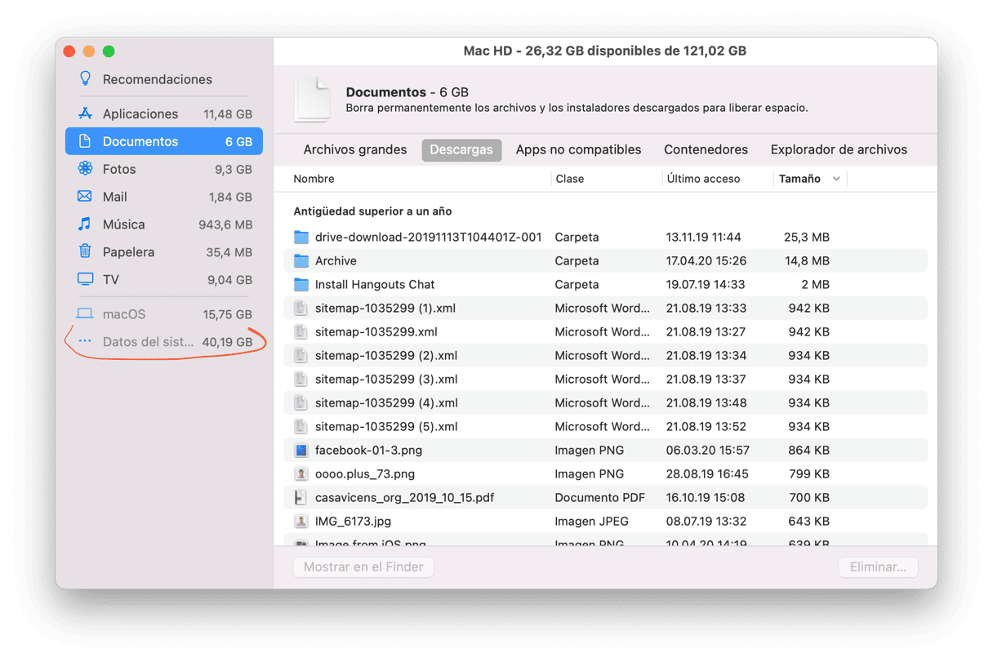This screenshot has width=993, height=662.
Task: Click the green full-screen window button
Action: (109, 51)
